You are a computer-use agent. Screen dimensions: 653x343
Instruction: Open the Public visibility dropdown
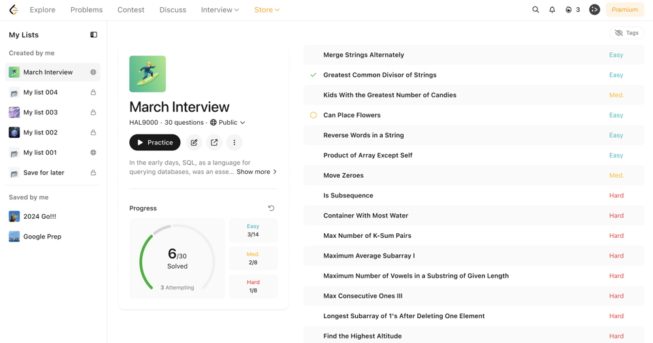(228, 123)
